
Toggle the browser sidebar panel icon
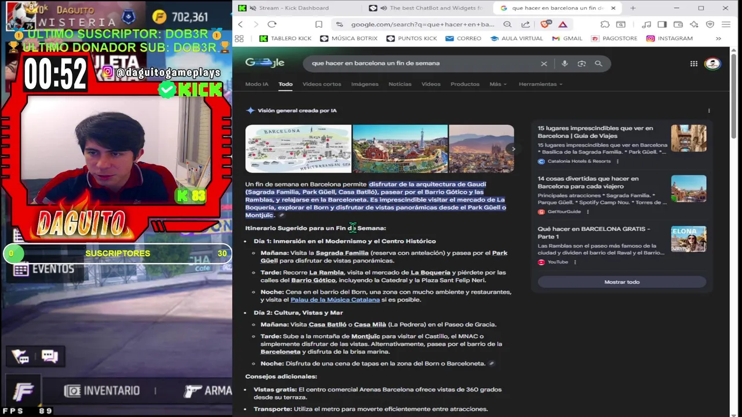coord(662,24)
